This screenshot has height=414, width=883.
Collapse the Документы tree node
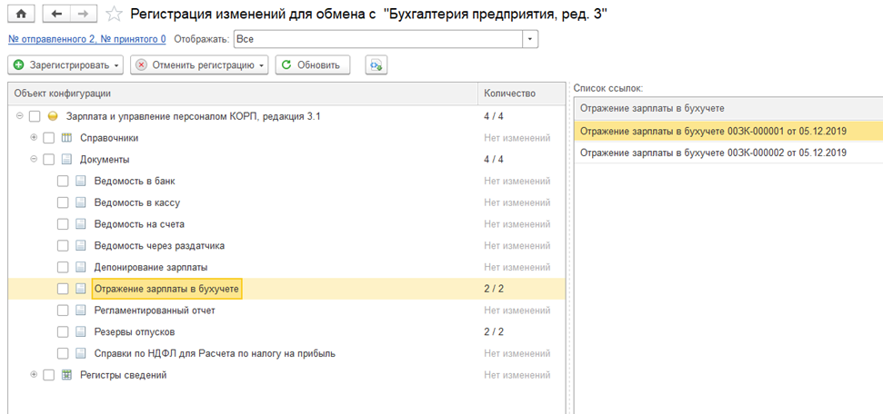(34, 159)
